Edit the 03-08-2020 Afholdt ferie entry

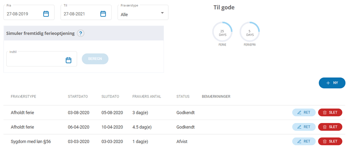[304, 112]
